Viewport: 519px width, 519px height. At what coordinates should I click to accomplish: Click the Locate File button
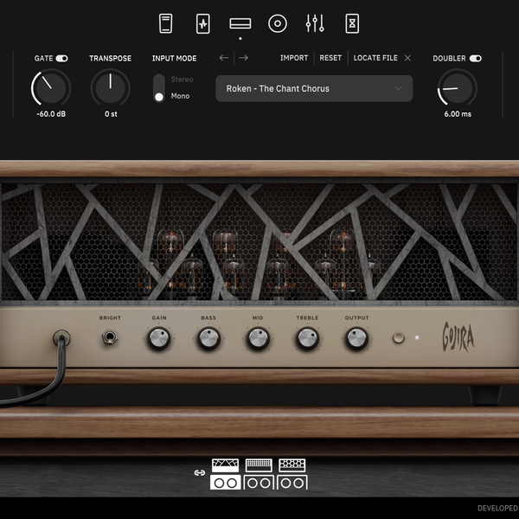point(375,58)
